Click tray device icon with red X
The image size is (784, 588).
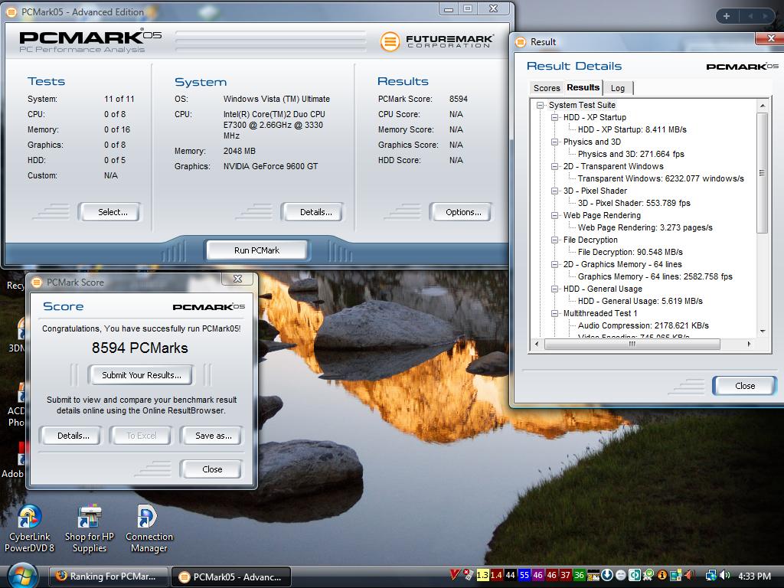[468, 575]
